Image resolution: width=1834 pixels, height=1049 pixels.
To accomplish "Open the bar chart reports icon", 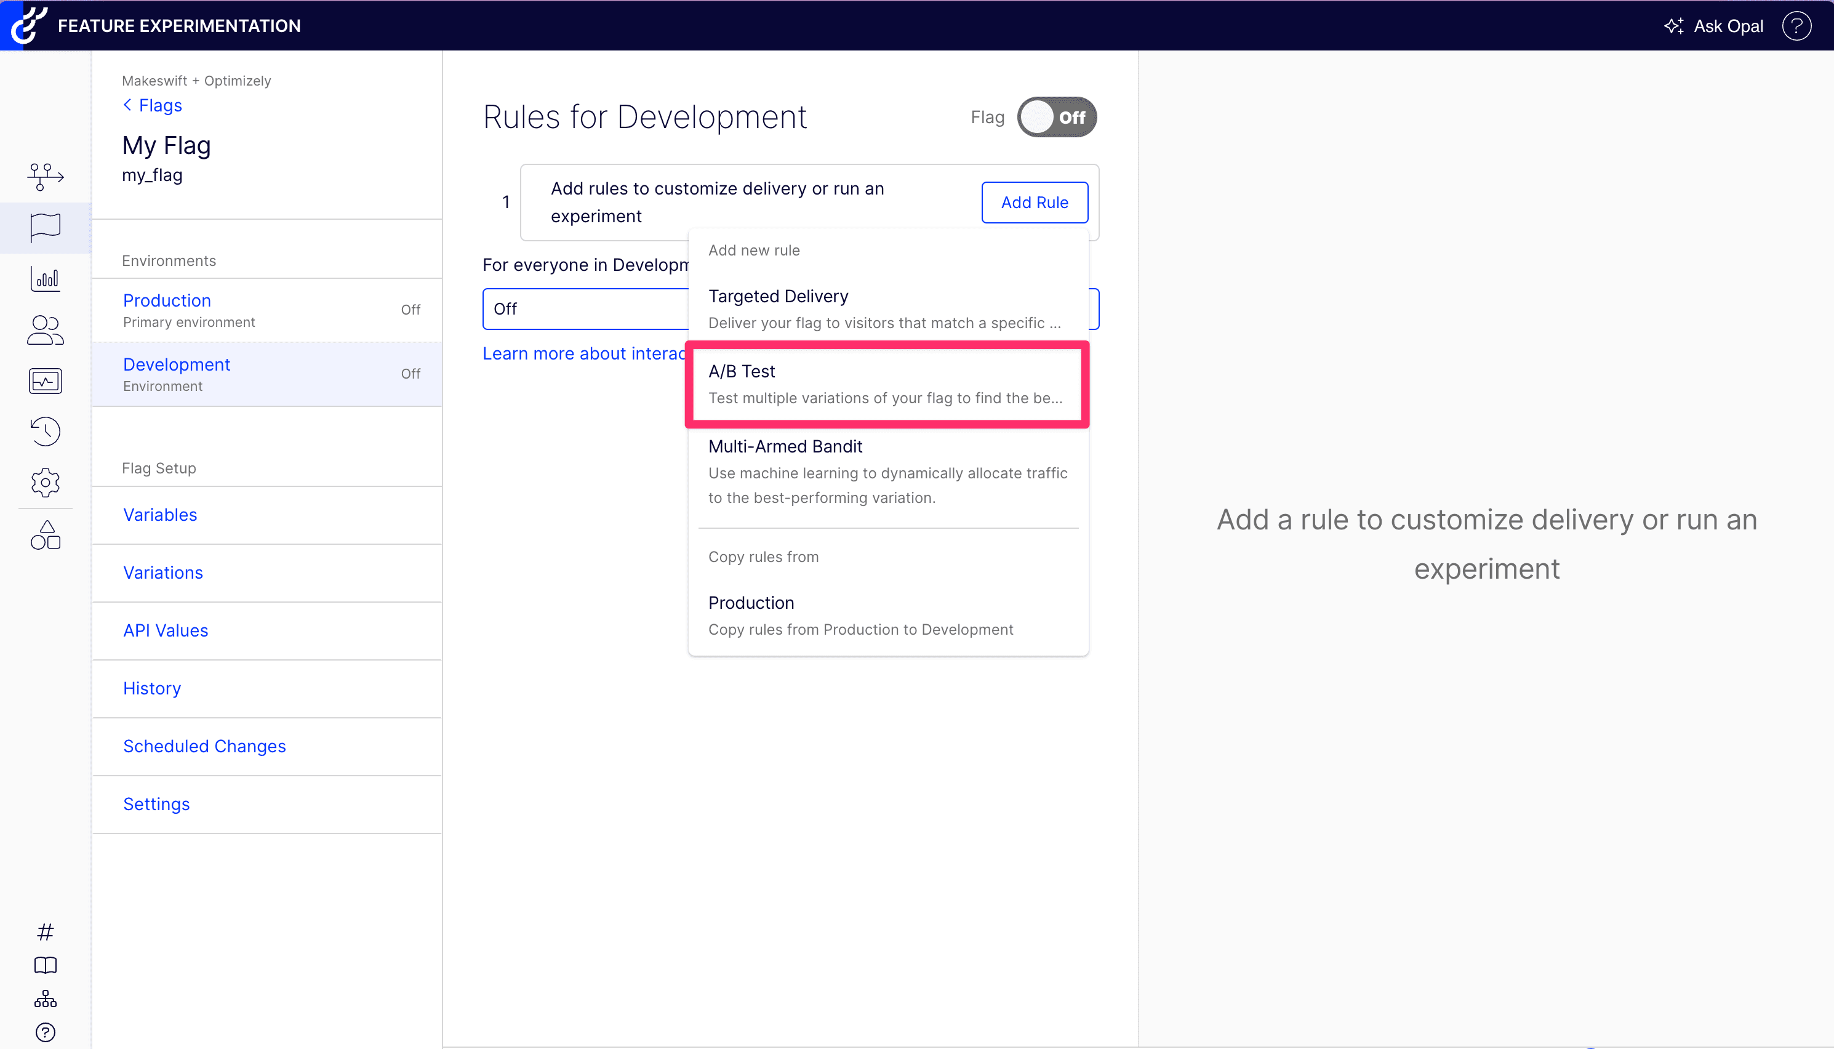I will tap(46, 279).
